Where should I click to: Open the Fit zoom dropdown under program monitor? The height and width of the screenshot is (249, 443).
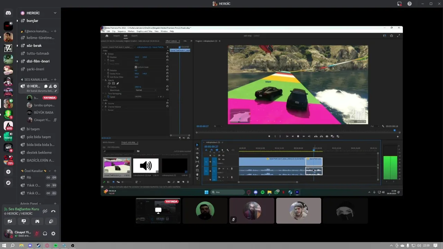click(x=218, y=126)
